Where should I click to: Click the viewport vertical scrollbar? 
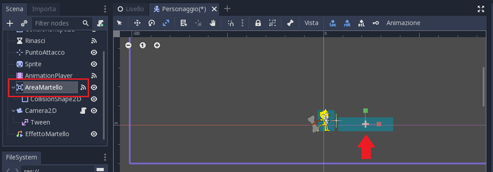click(484, 86)
